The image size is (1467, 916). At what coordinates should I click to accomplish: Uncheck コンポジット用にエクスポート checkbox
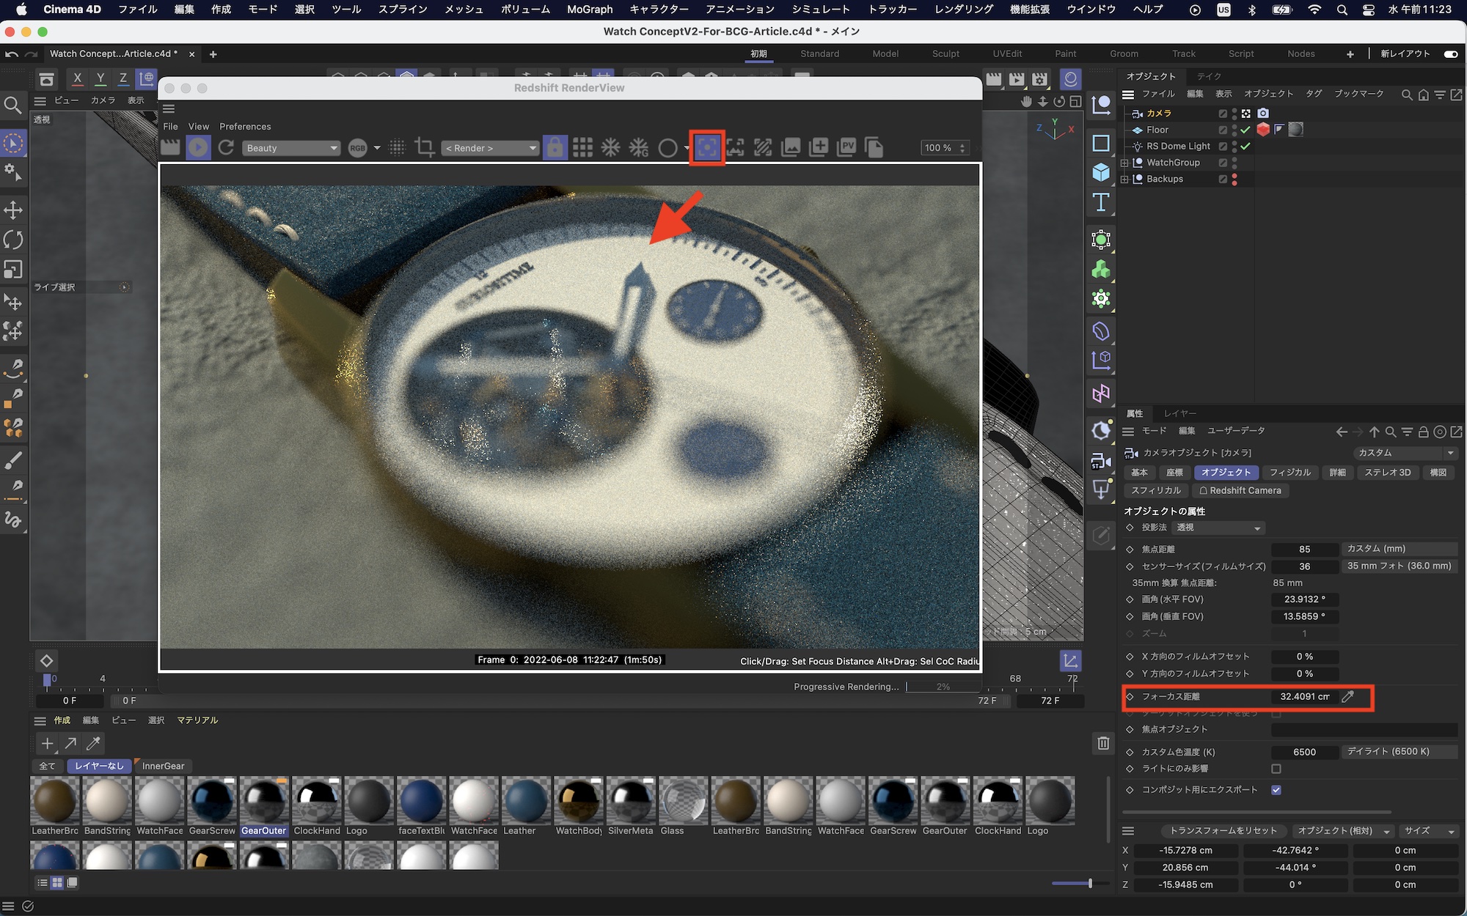click(1276, 790)
